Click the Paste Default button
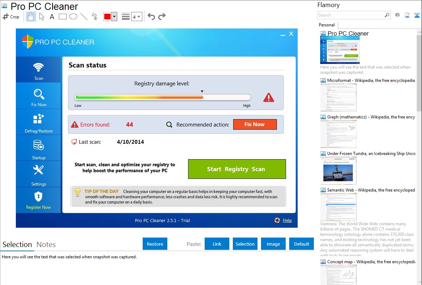Screen dimensions: 422x285 click(302, 244)
